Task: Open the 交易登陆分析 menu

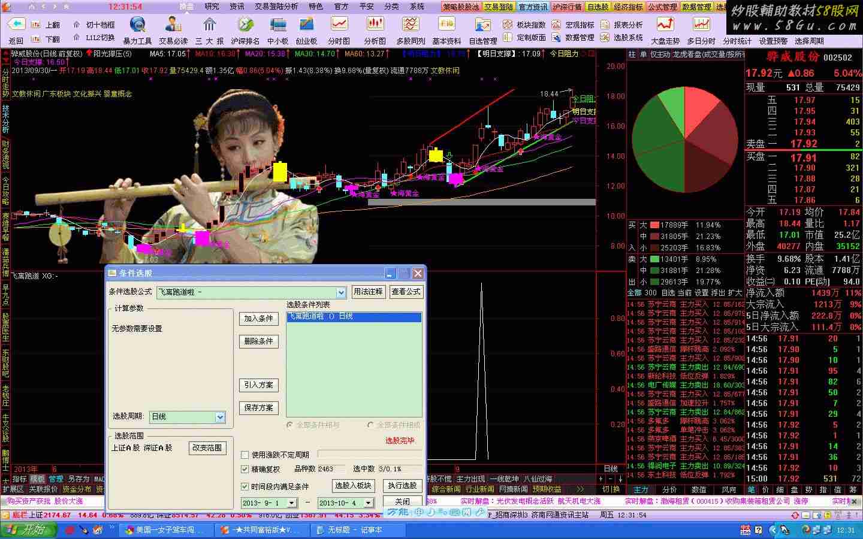Action: 276,7
